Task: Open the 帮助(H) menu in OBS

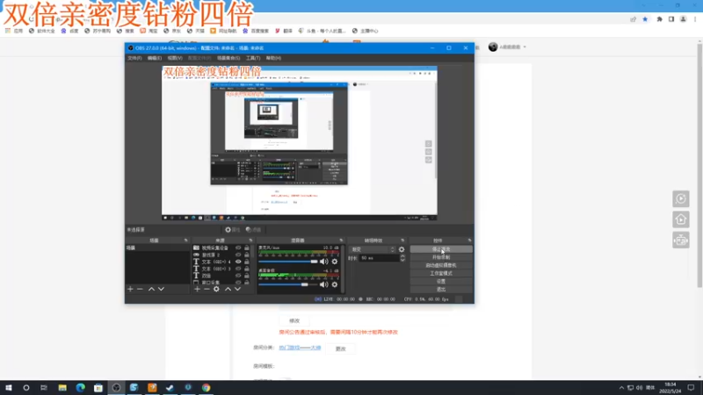Action: coord(273,58)
